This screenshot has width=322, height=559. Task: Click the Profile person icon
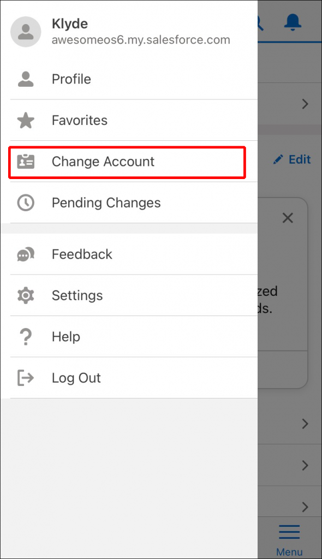coord(26,79)
